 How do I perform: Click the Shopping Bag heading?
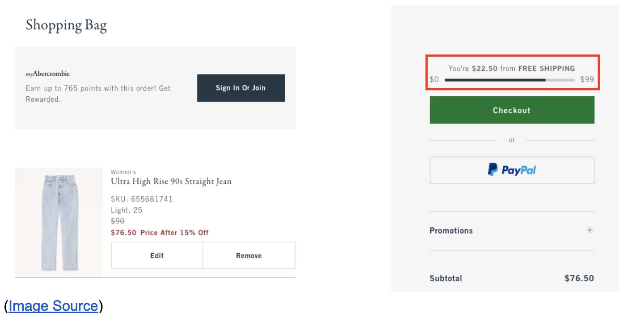coord(66,25)
